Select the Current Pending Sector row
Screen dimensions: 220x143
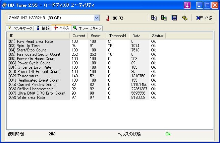tap(37, 85)
